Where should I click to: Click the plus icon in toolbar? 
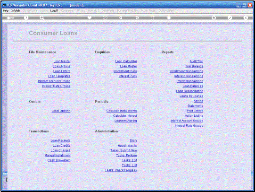tap(214, 18)
